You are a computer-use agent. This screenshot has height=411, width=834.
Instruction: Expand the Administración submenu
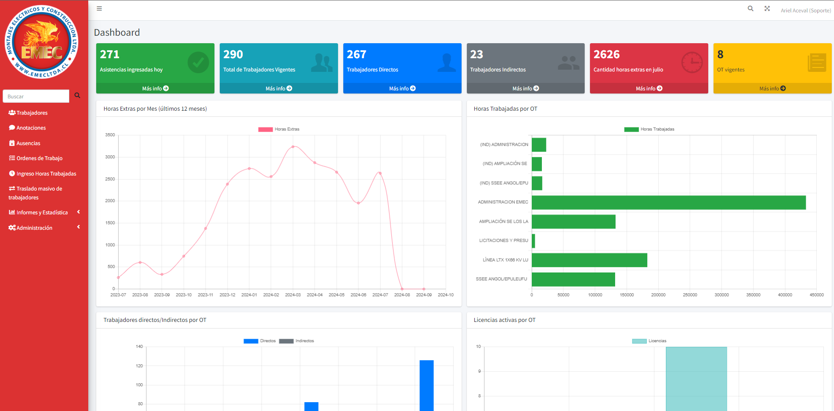(42, 228)
